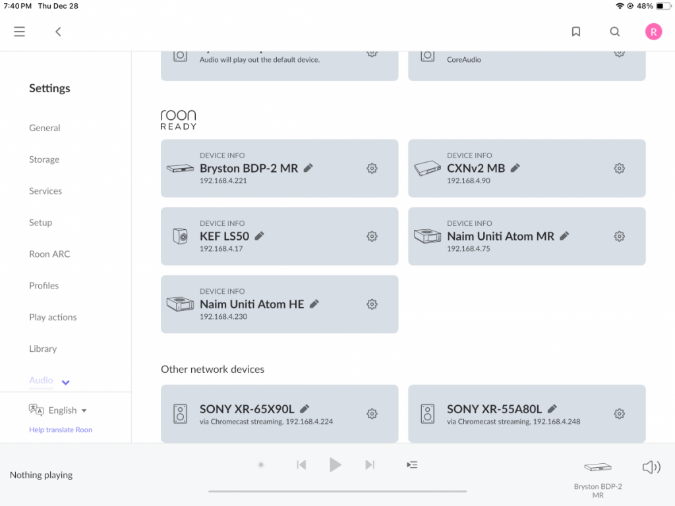Open search with the magnifier icon

tap(615, 32)
